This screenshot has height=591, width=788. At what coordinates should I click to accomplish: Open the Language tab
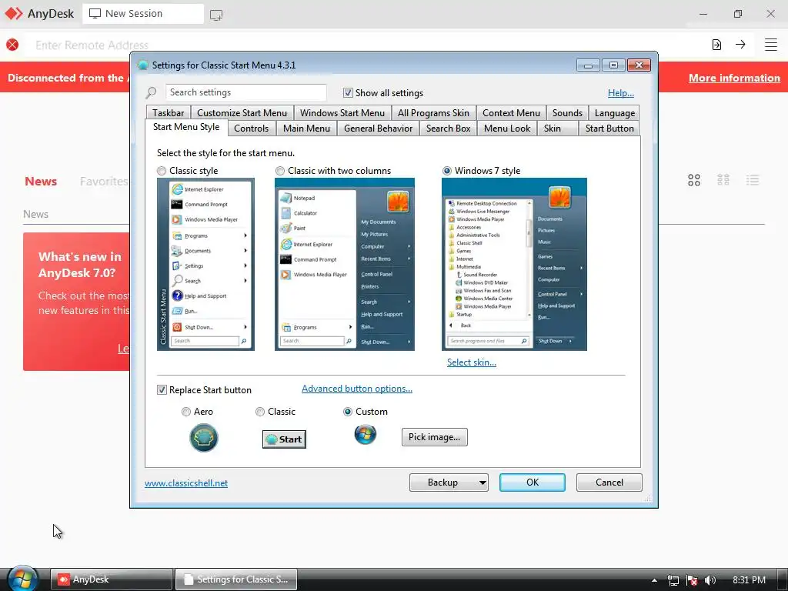click(x=615, y=113)
